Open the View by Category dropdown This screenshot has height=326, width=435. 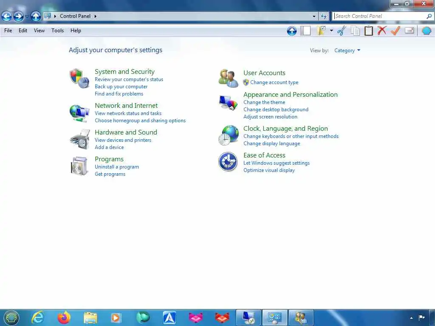point(347,51)
